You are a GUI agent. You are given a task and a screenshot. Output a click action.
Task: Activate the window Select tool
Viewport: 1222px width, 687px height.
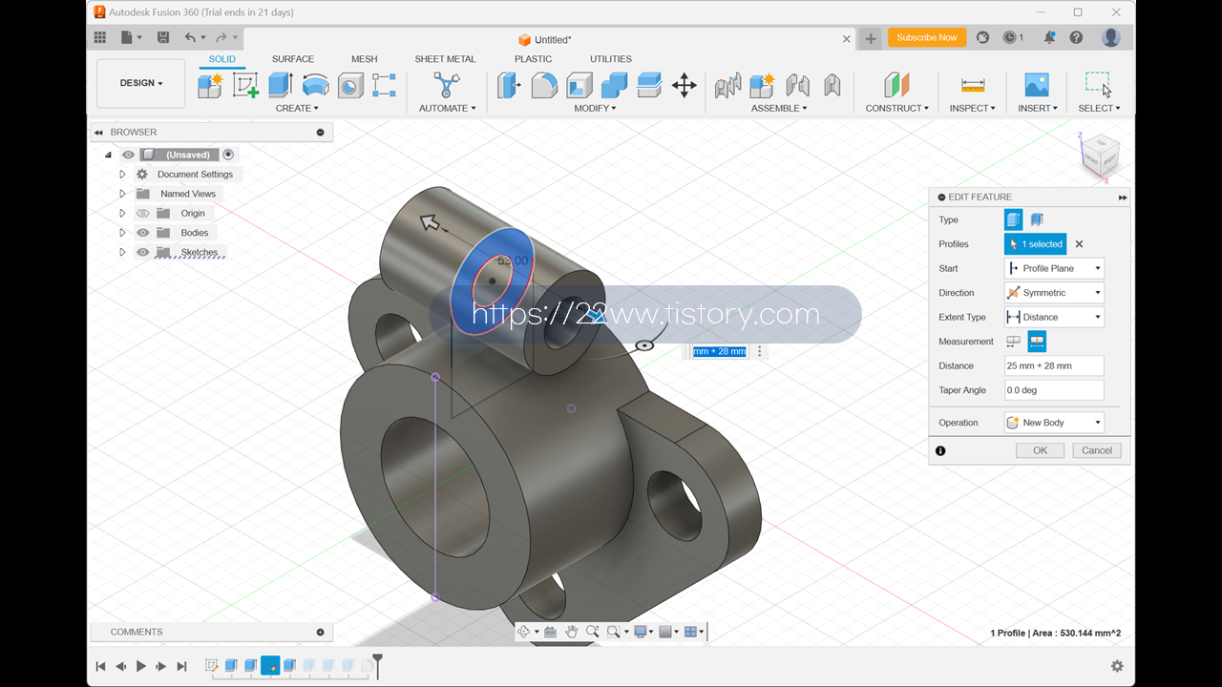point(1098,85)
